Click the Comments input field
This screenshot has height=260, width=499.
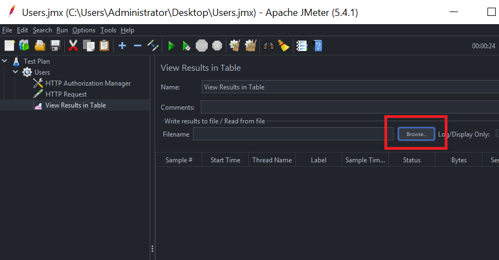(x=350, y=108)
